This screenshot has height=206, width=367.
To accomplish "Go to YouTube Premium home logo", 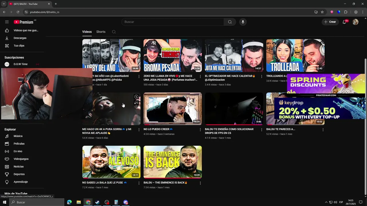I will click(x=24, y=22).
